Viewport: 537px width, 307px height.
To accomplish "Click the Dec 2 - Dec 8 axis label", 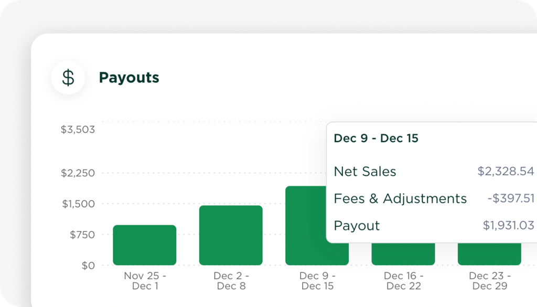I will [231, 281].
